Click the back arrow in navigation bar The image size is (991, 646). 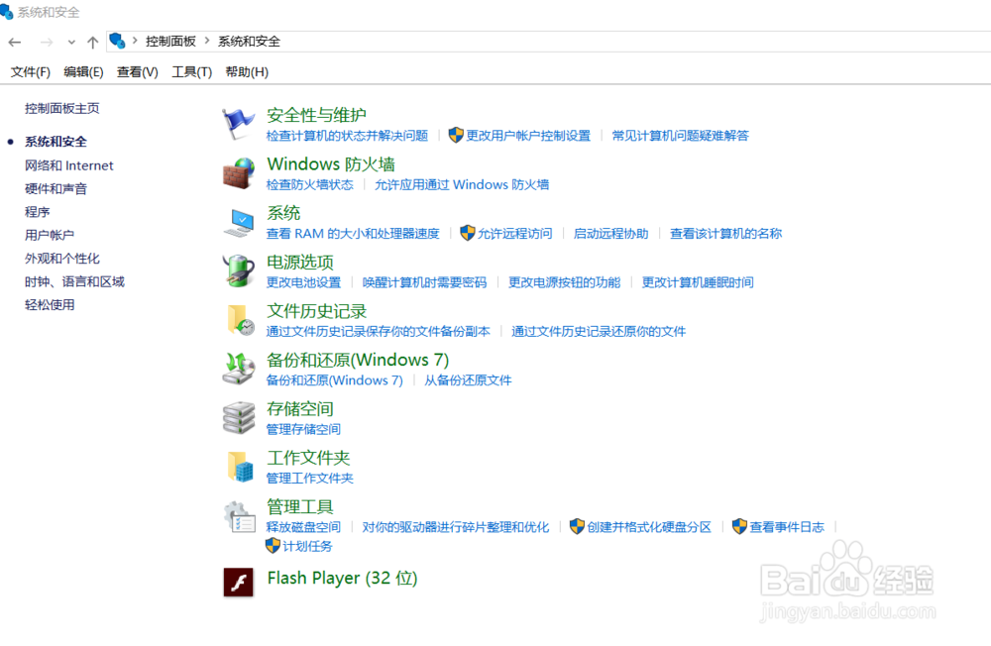point(15,43)
